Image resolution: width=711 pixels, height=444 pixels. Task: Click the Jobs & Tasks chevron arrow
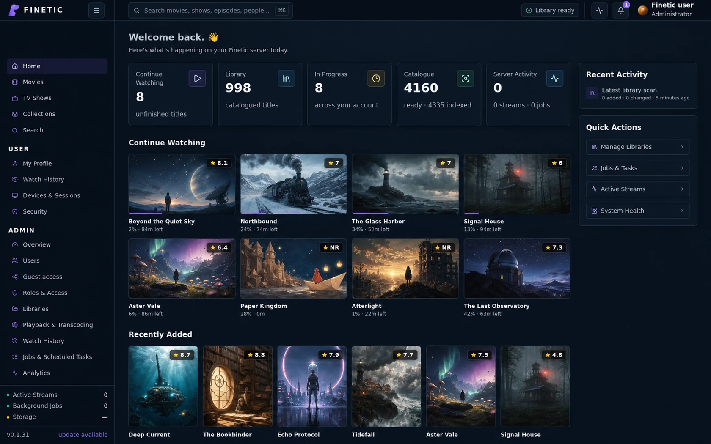point(682,168)
